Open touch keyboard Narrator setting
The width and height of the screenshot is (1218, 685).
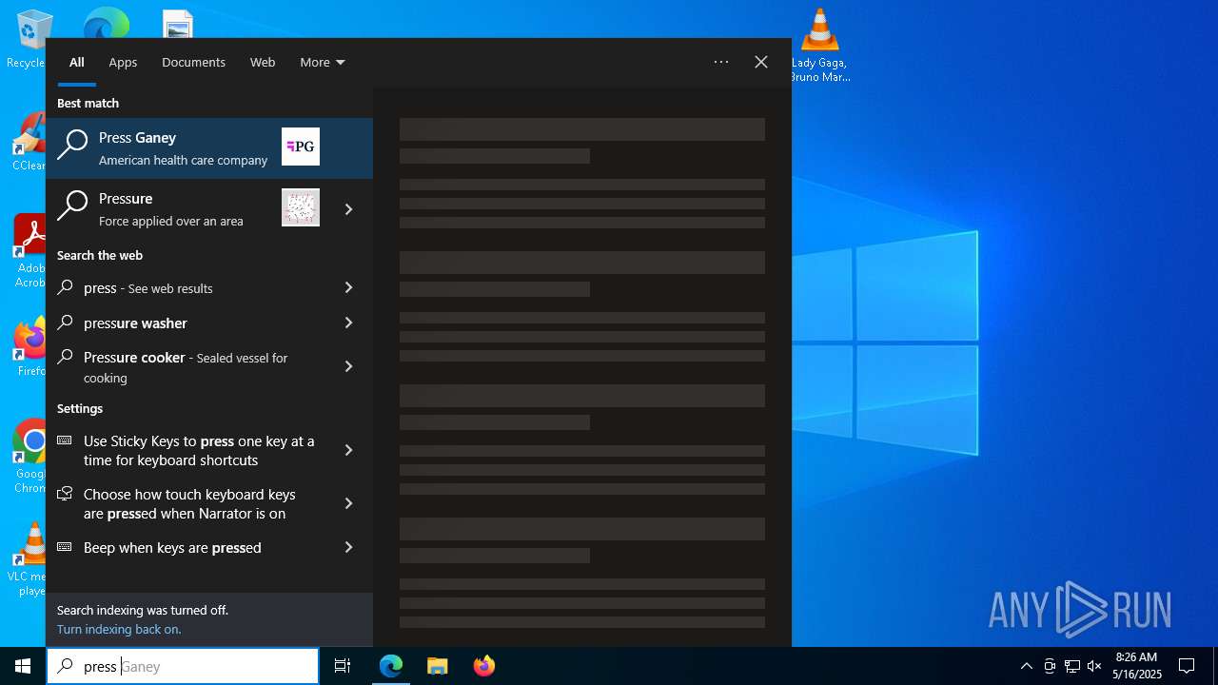[186, 503]
